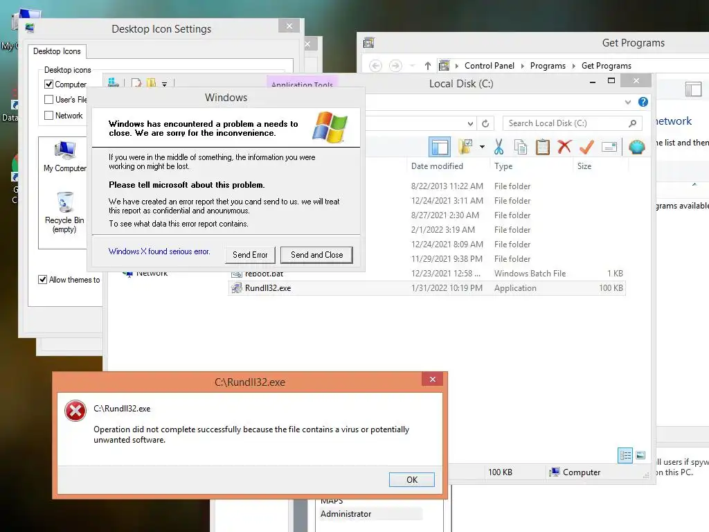Sort by the Type column header
This screenshot has width=709, height=532.
pyautogui.click(x=503, y=166)
